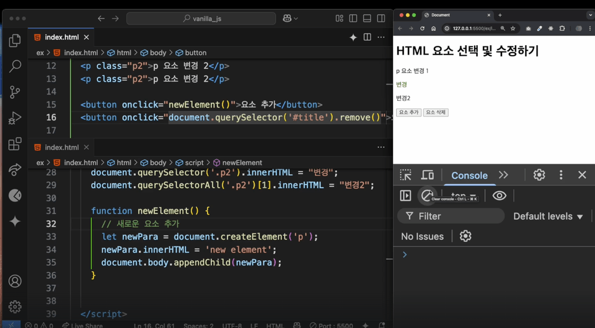The height and width of the screenshot is (328, 595).
Task: Open a new Chrome tab
Action: click(x=500, y=15)
